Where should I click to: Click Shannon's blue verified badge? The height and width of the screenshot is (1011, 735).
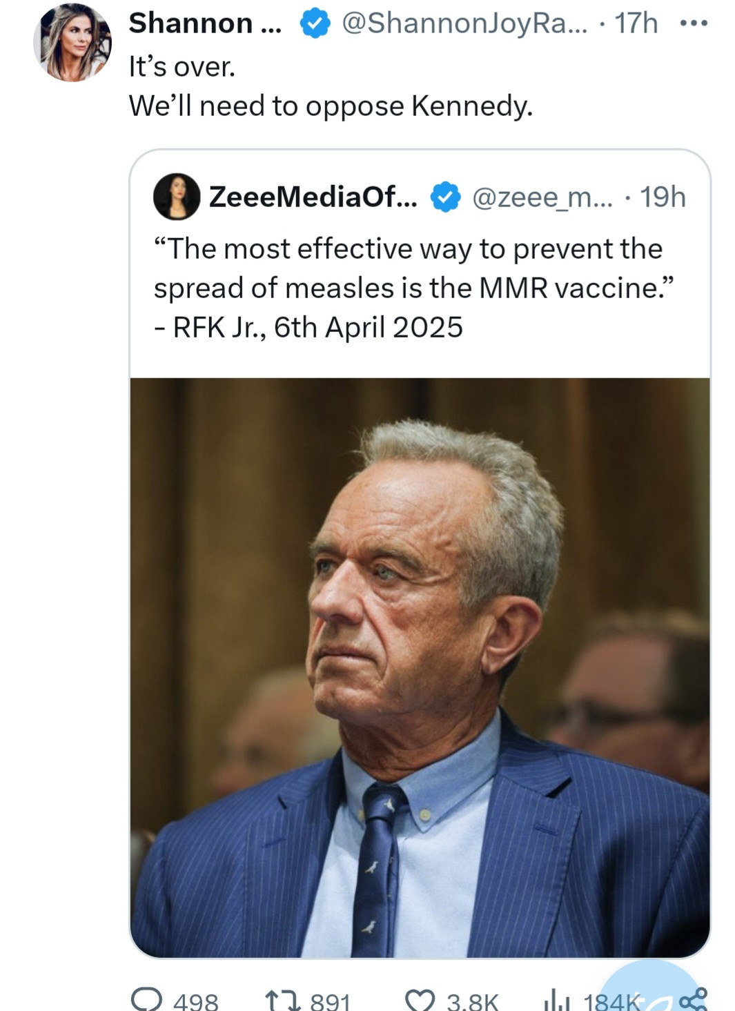(x=314, y=24)
